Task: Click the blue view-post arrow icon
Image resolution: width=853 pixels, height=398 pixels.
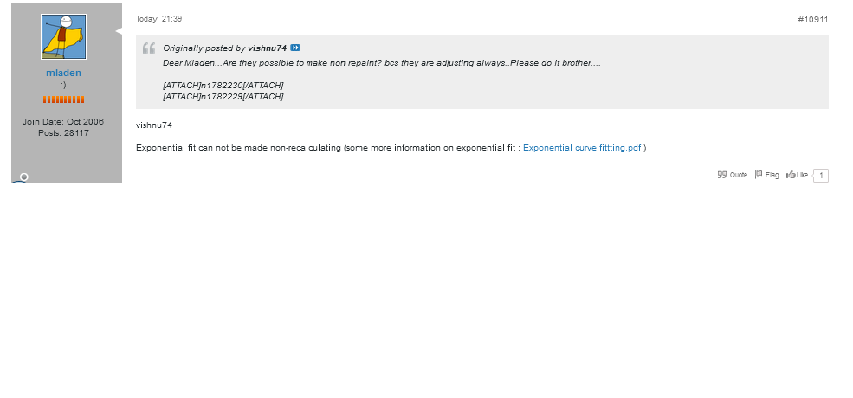Action: coord(295,48)
